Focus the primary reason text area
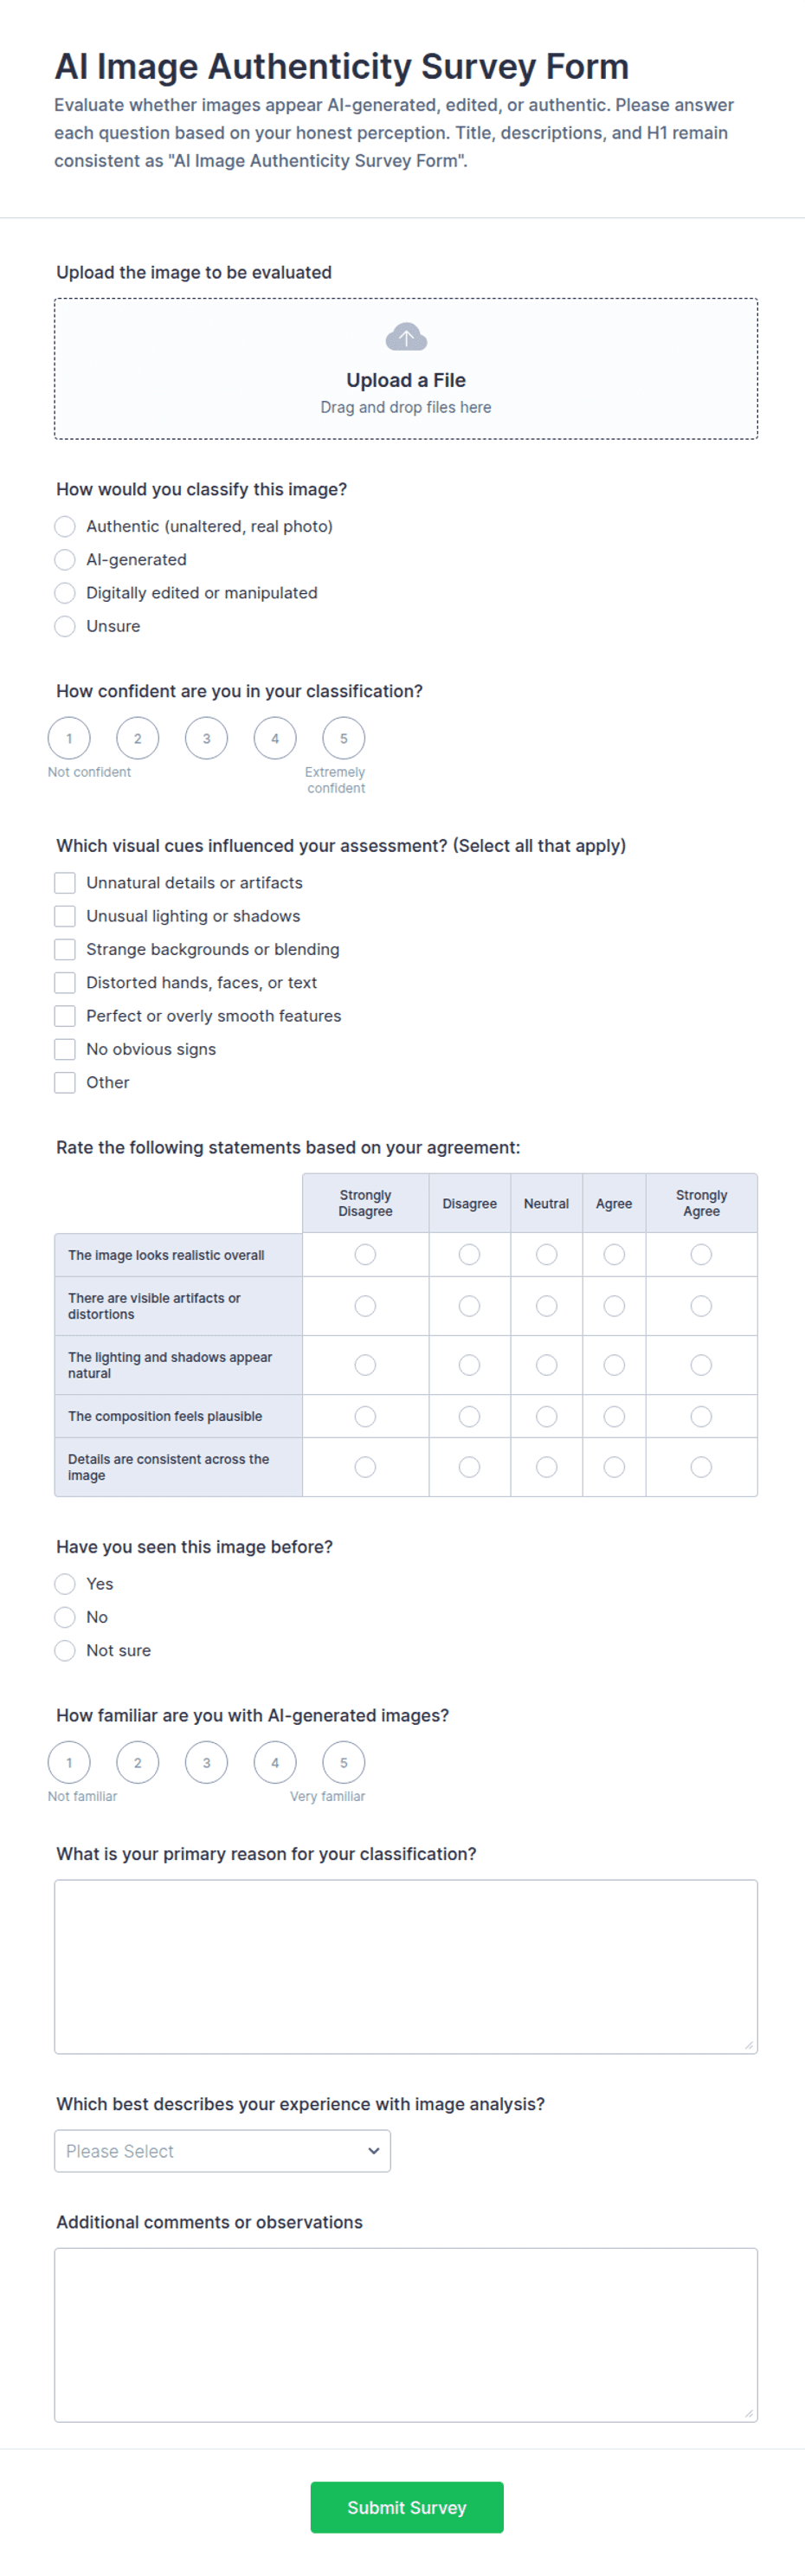 coord(406,1966)
